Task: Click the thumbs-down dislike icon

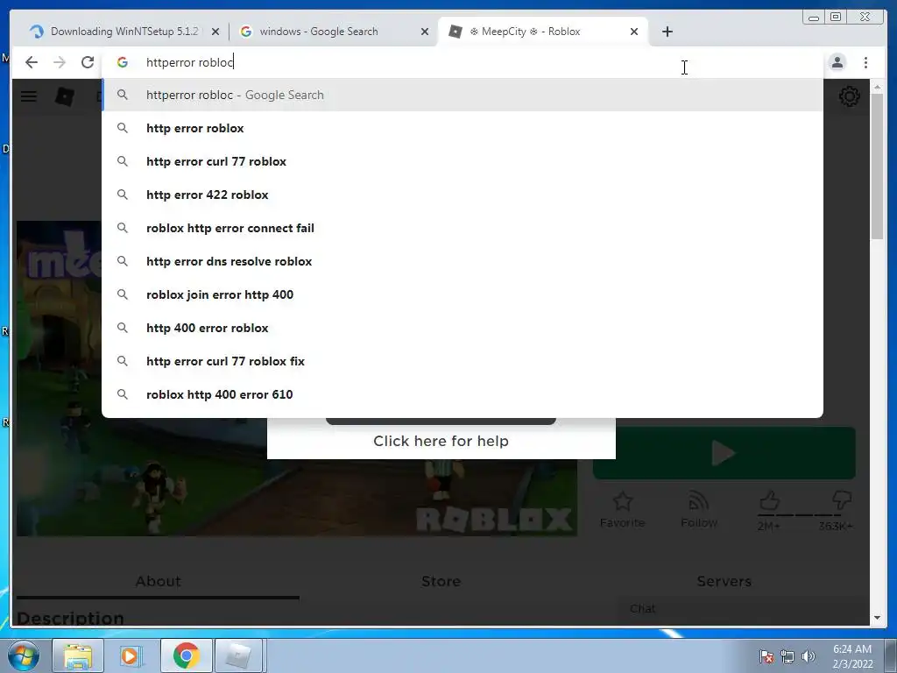Action: 842,500
